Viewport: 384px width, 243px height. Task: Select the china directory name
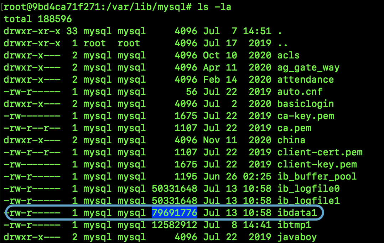(x=291, y=140)
